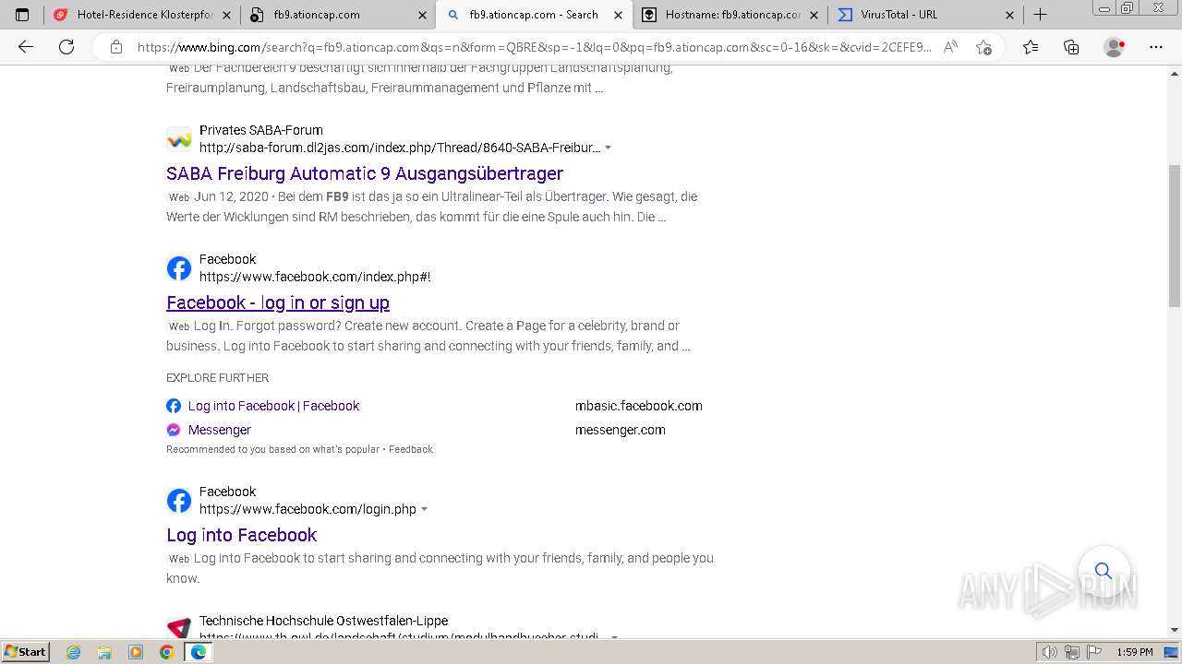Open Log into Facebook | Facebook link
Screen dimensions: 1182x664
click(273, 406)
